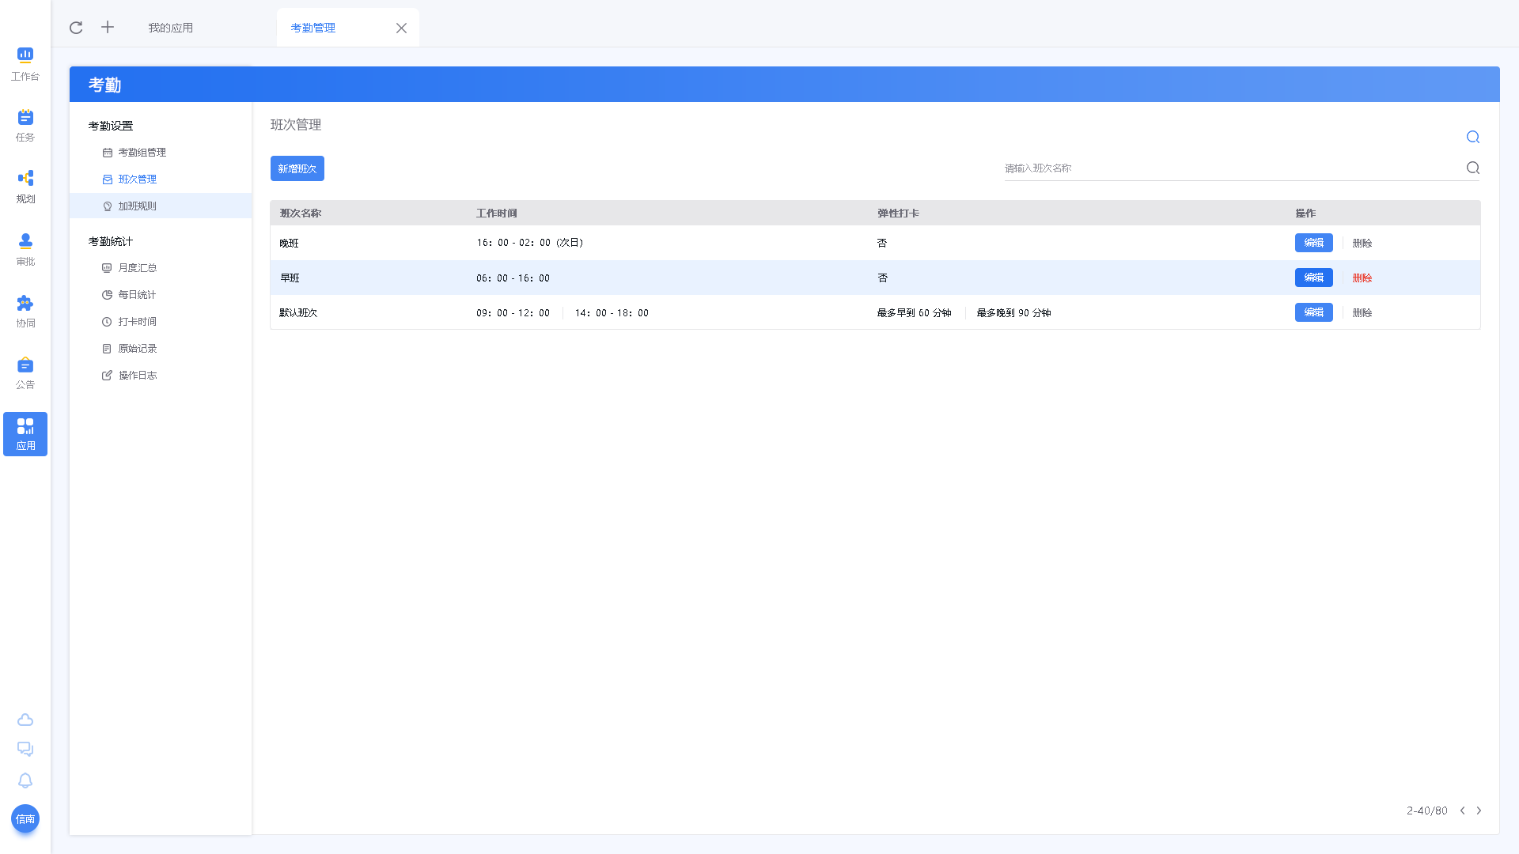Viewport: 1519px width, 854px height.
Task: Click the search icon in the shift name field
Action: [1472, 168]
